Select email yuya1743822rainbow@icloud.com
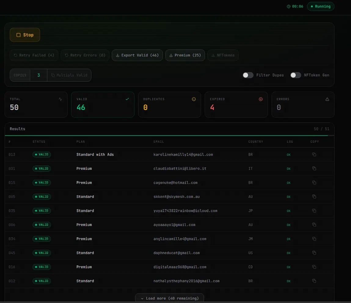This screenshot has width=351, height=303. point(185,210)
